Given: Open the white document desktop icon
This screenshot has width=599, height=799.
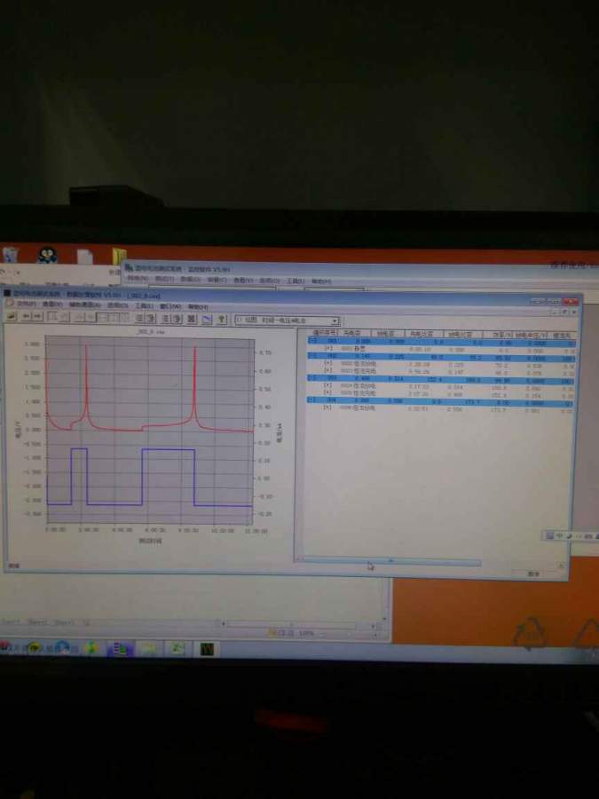Looking at the screenshot, I should click(84, 257).
